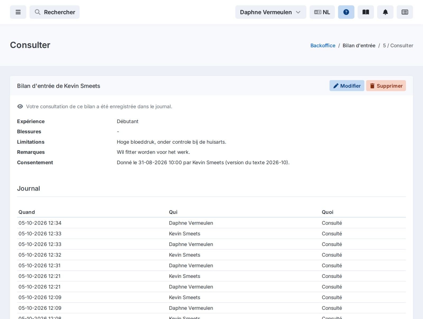Screen dimensions: 423x319
Task: Click the Quoi column header
Action: [x=328, y=212]
